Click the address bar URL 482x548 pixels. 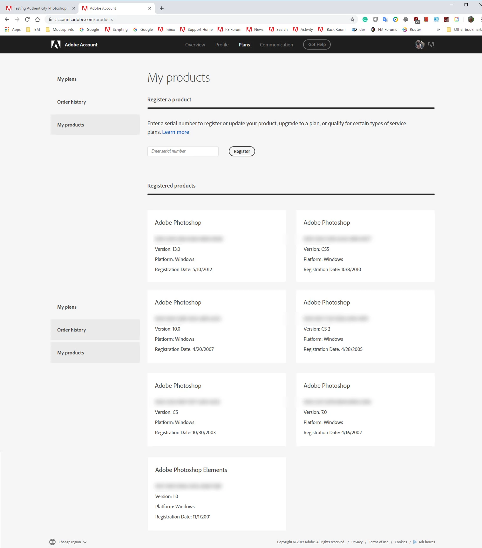(x=84, y=19)
